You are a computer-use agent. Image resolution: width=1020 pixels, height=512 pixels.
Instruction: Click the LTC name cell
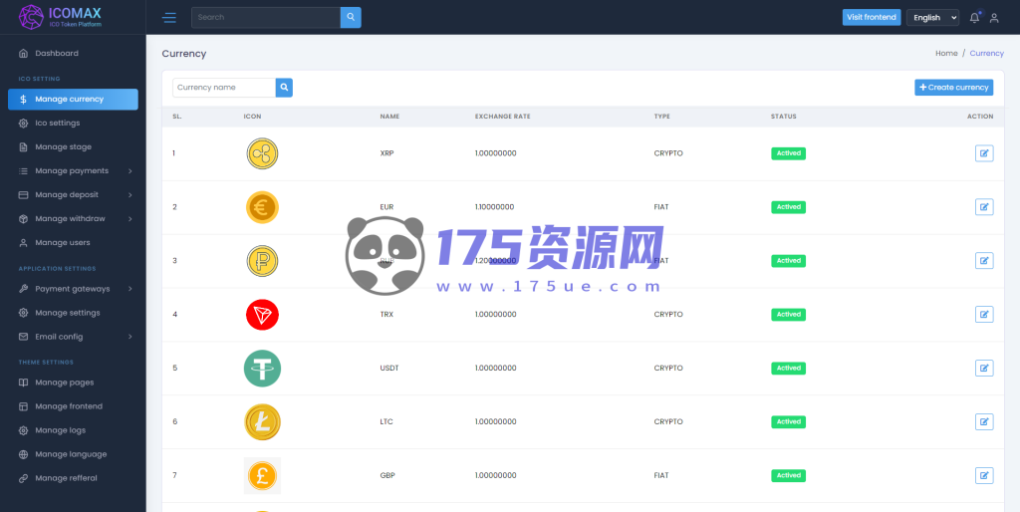(386, 421)
